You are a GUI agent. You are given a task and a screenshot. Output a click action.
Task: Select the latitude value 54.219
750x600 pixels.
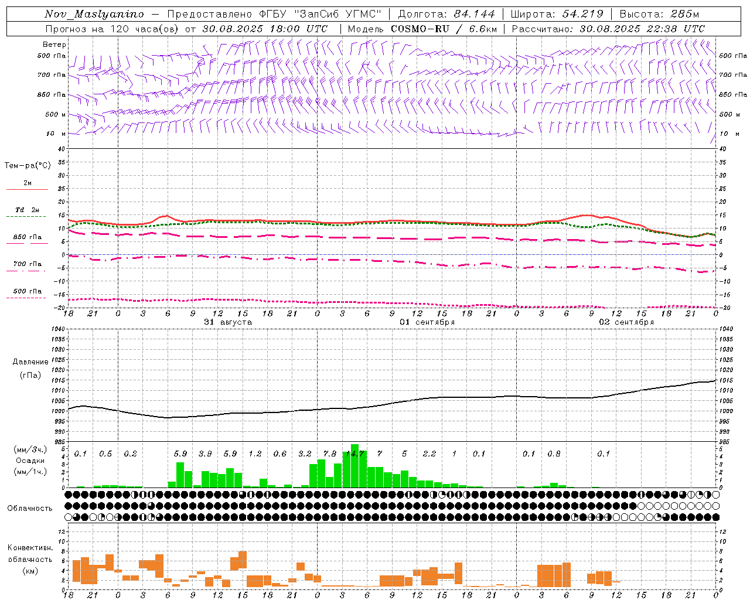pyautogui.click(x=583, y=14)
